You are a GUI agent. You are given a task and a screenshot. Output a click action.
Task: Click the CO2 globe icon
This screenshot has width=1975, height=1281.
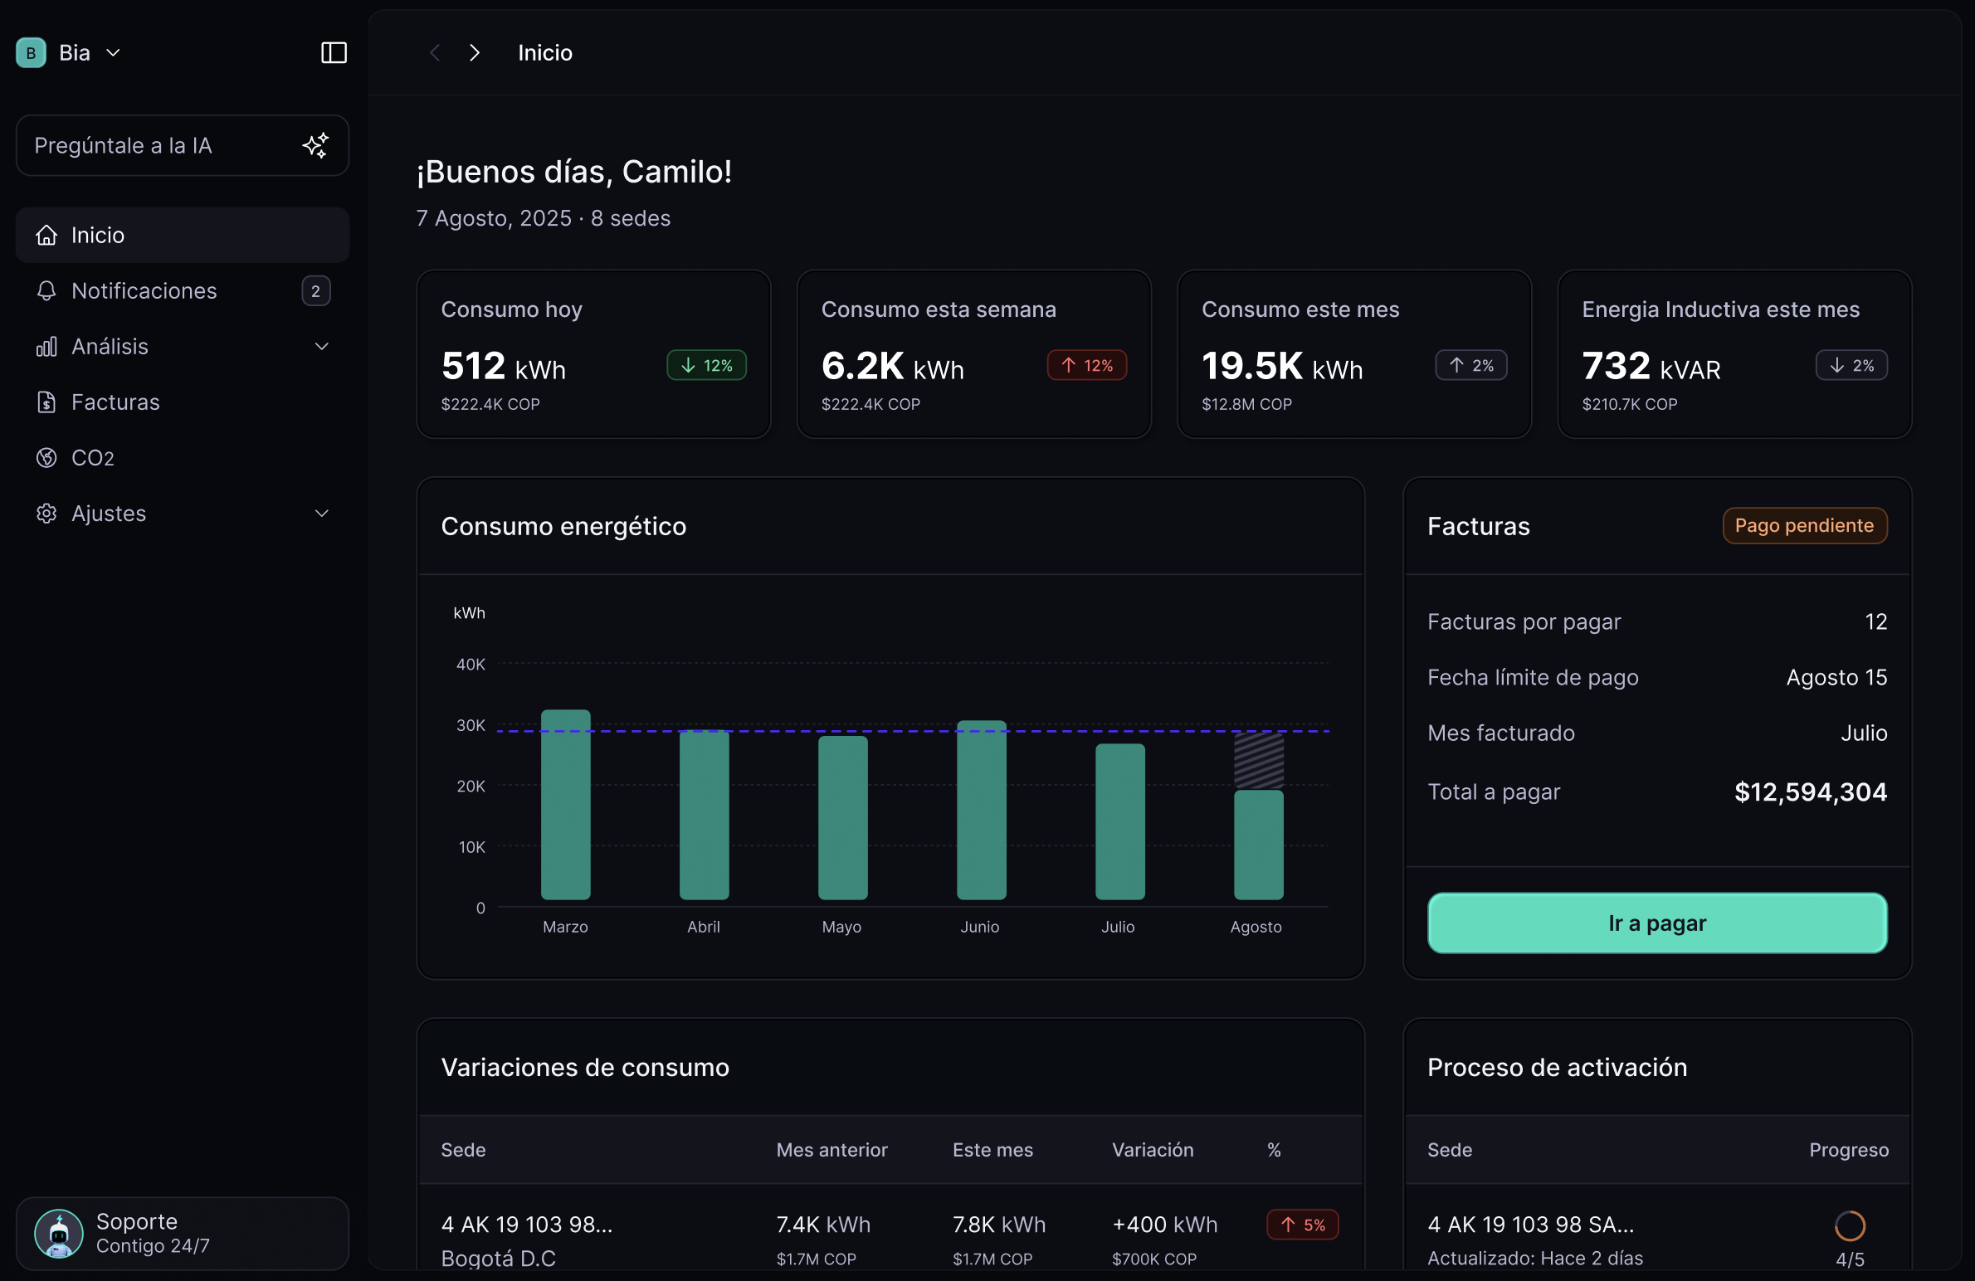coord(46,458)
